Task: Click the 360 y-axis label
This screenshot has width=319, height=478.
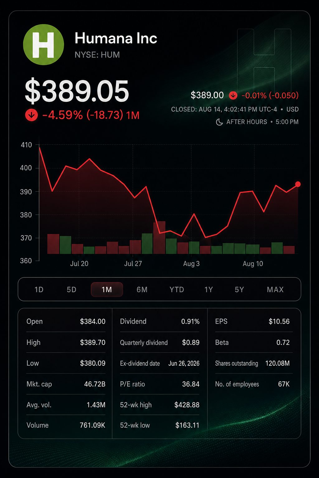Action: pyautogui.click(x=26, y=261)
